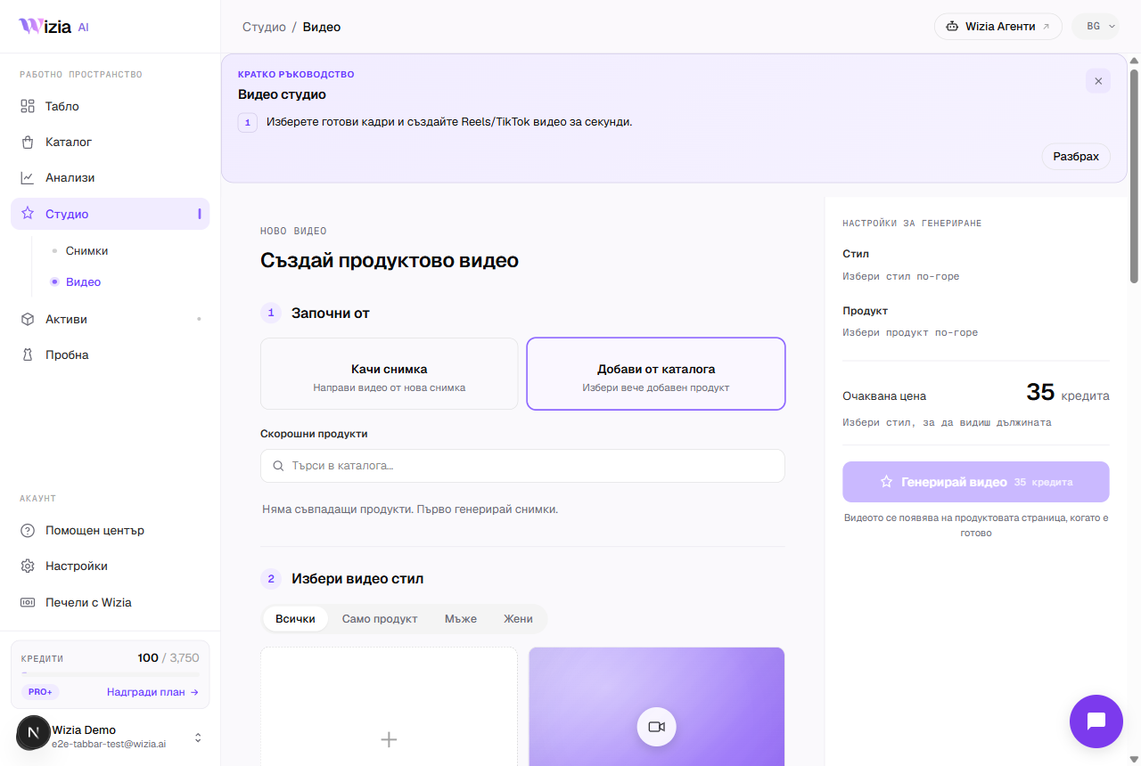This screenshot has height=766, width=1141.
Task: Focus the Търси в каталога search field
Action: 522,466
